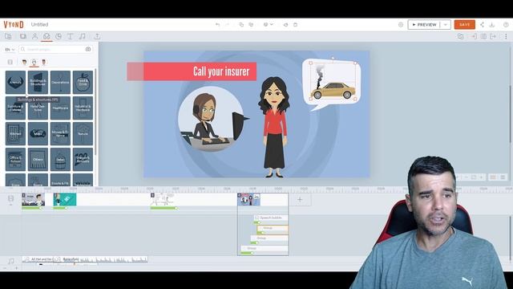Open the Office & School category
Screen dimensions: 513x289
(x=15, y=159)
